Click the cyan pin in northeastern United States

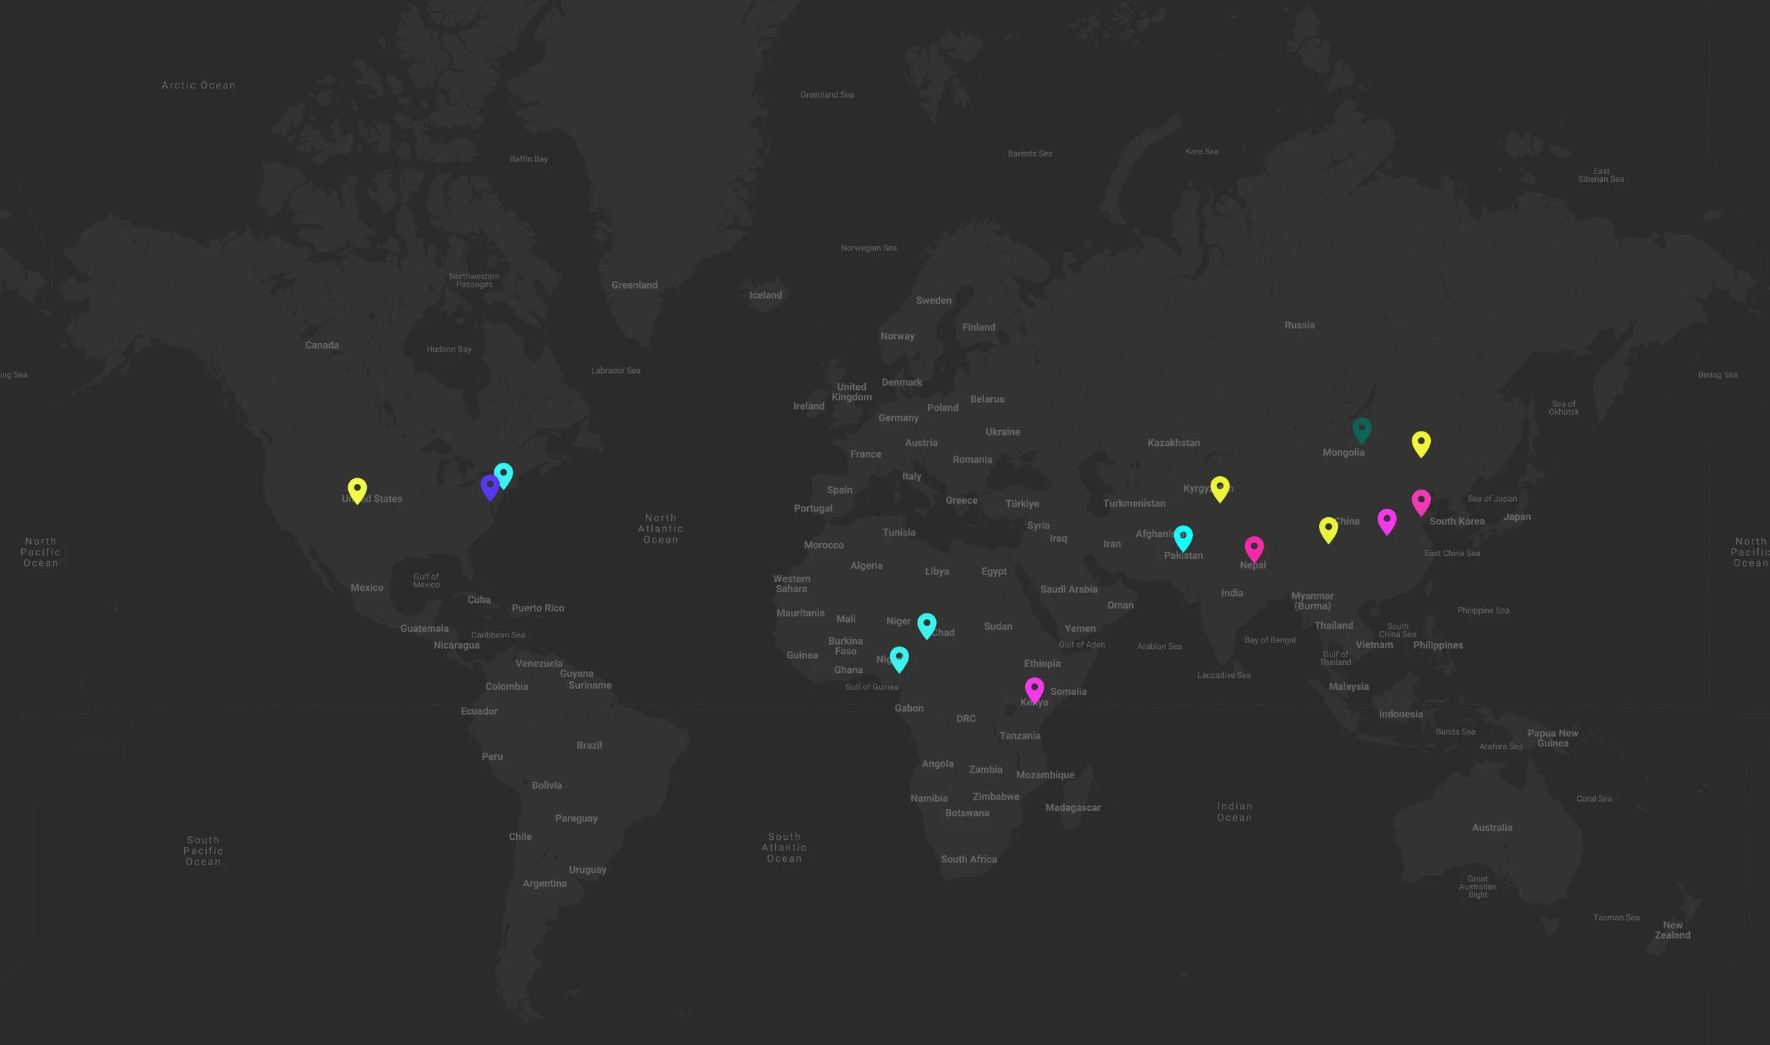(x=503, y=474)
